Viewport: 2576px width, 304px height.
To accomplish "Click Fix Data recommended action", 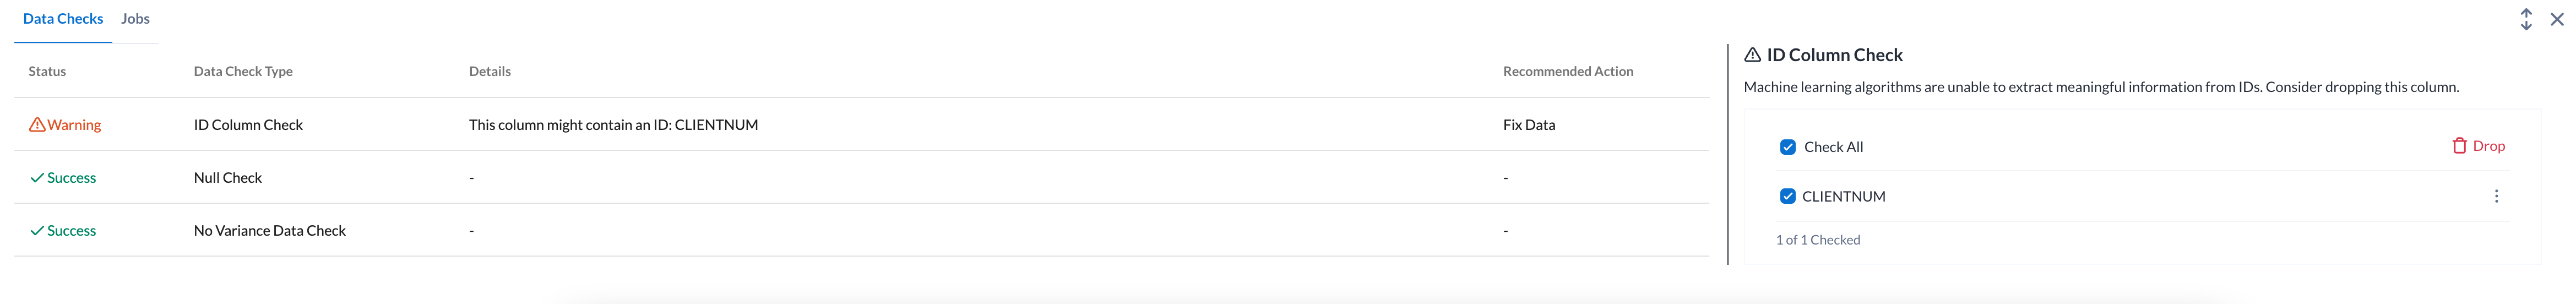I will [1528, 125].
